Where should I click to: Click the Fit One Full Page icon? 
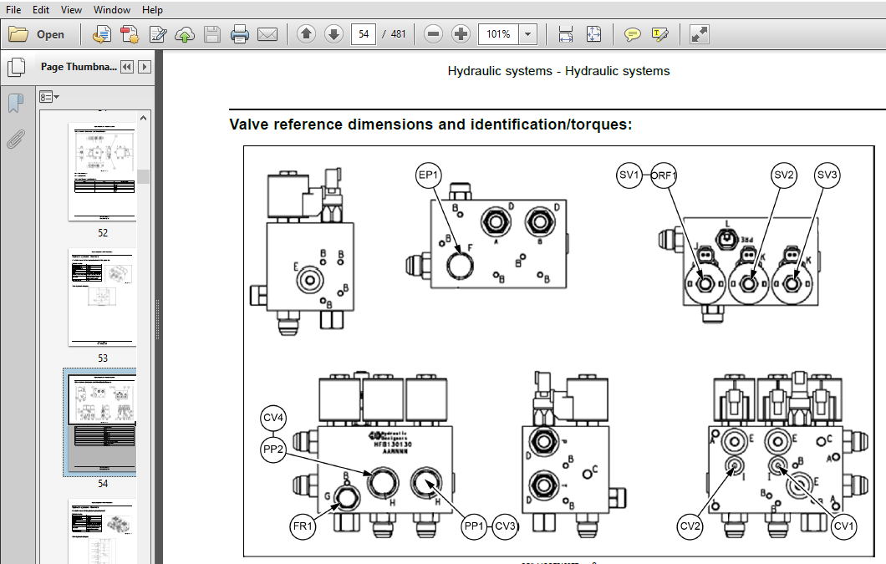[593, 34]
